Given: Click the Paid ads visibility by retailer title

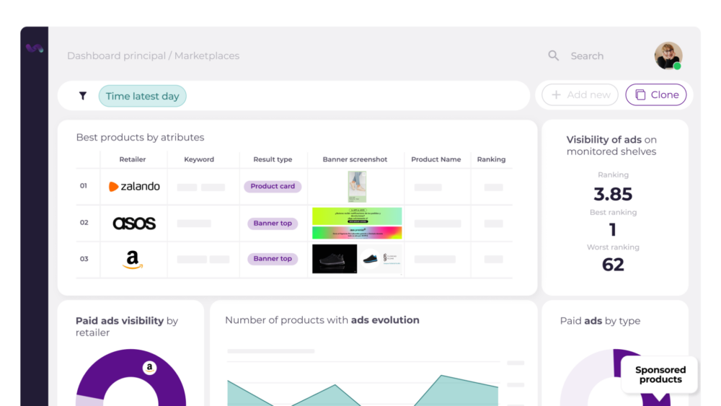Looking at the screenshot, I should click(x=126, y=327).
